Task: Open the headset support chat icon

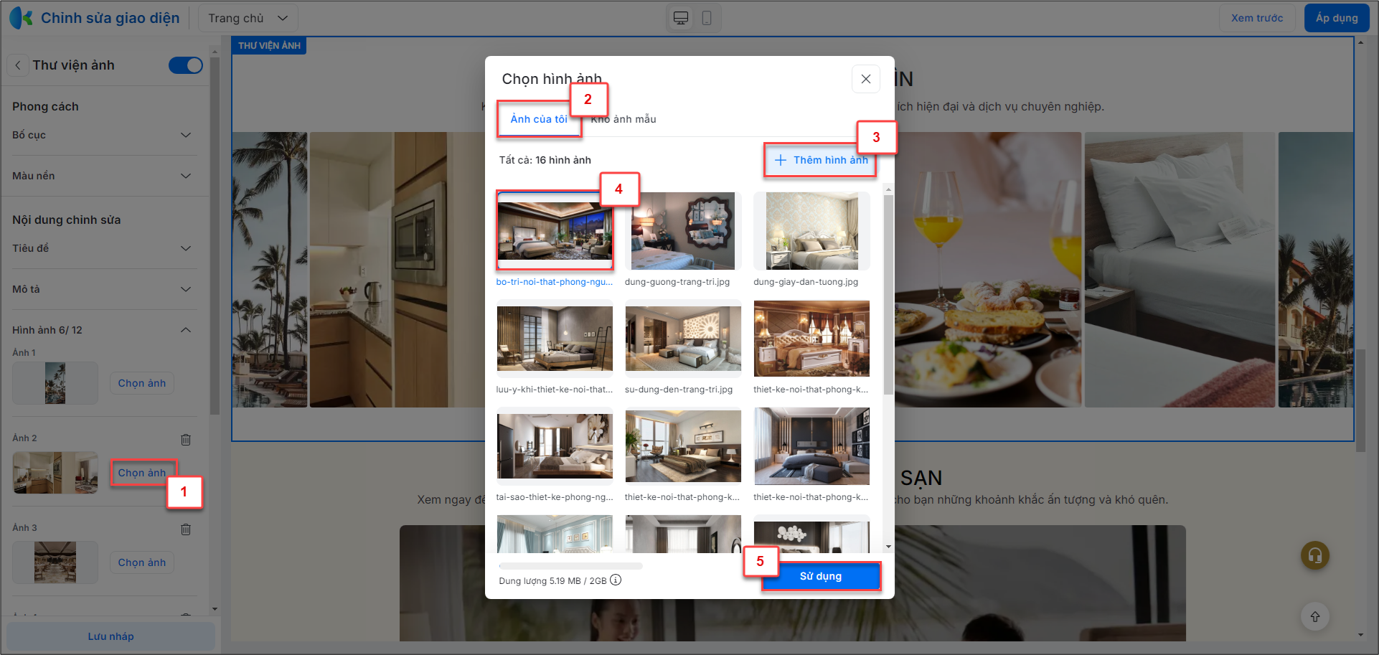Action: 1315,555
